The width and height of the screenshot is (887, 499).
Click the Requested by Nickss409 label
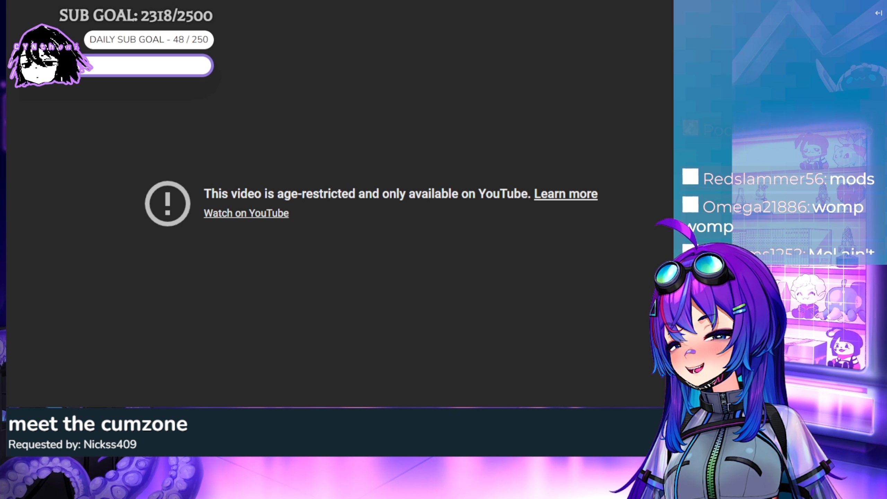pos(72,444)
